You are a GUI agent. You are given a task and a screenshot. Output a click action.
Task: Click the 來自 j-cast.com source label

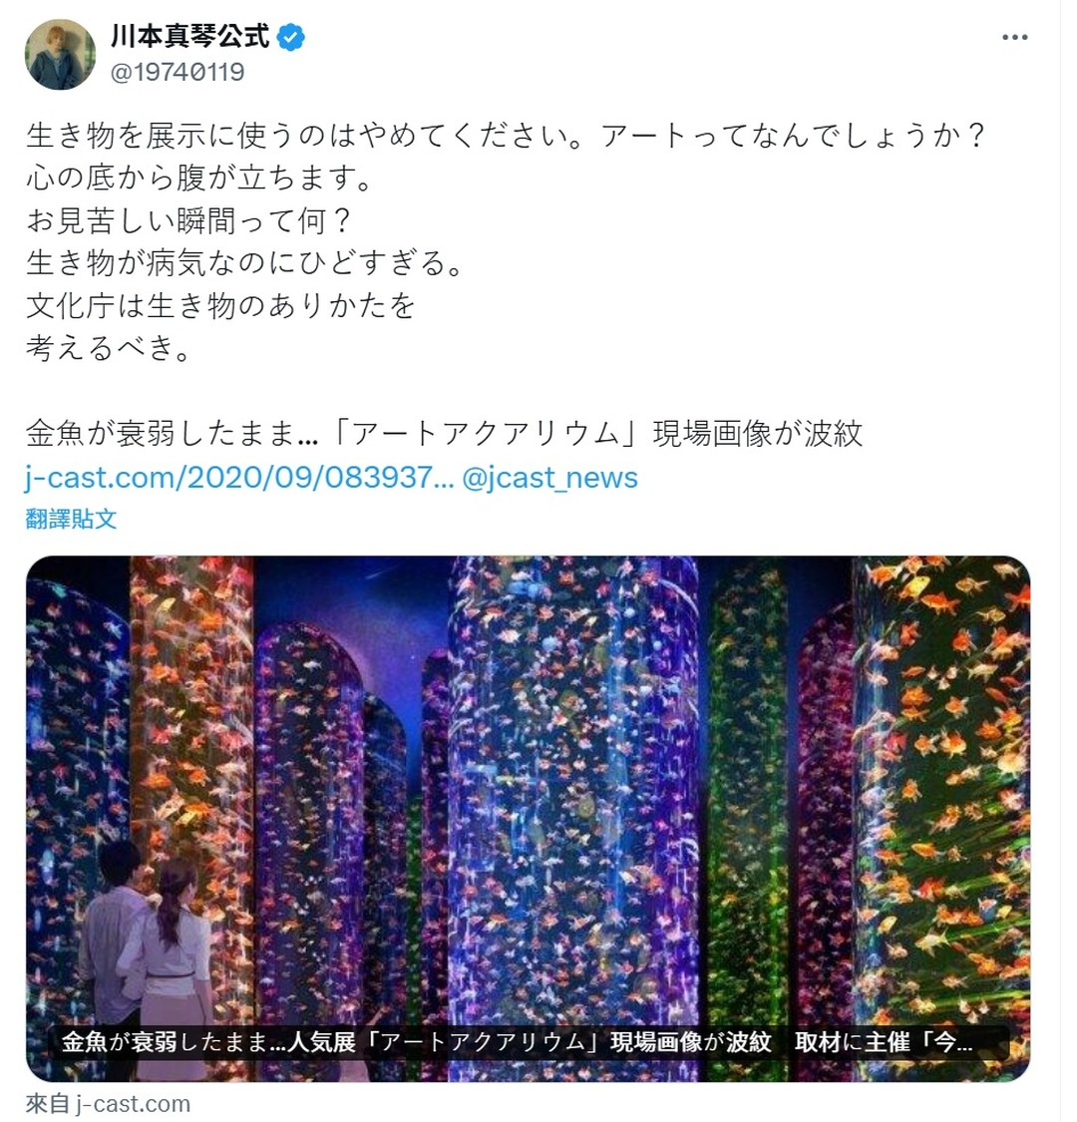(108, 1104)
